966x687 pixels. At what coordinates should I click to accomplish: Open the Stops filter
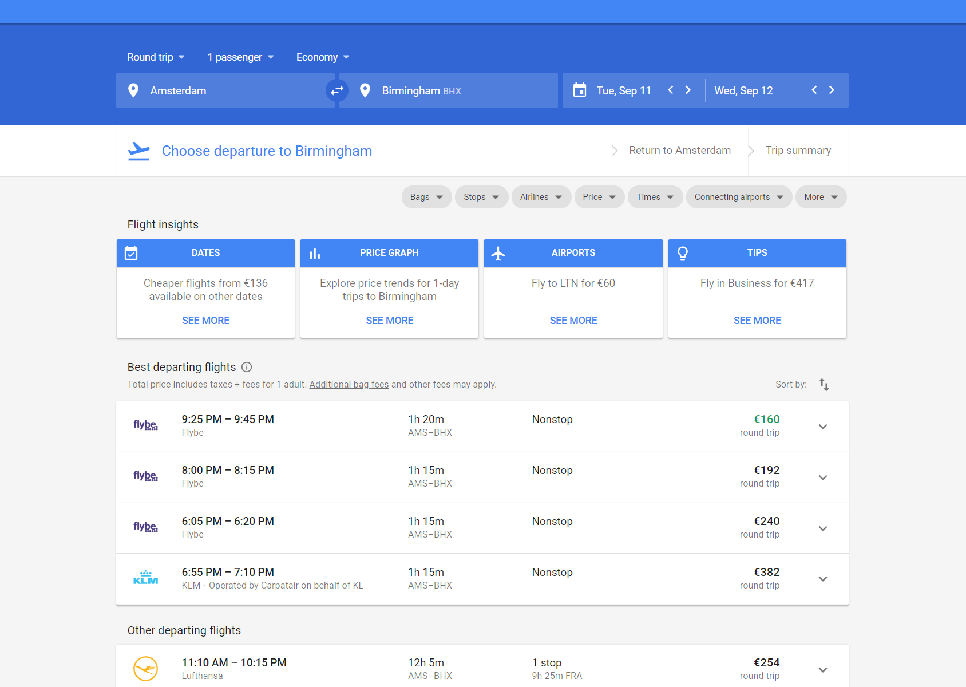click(481, 197)
